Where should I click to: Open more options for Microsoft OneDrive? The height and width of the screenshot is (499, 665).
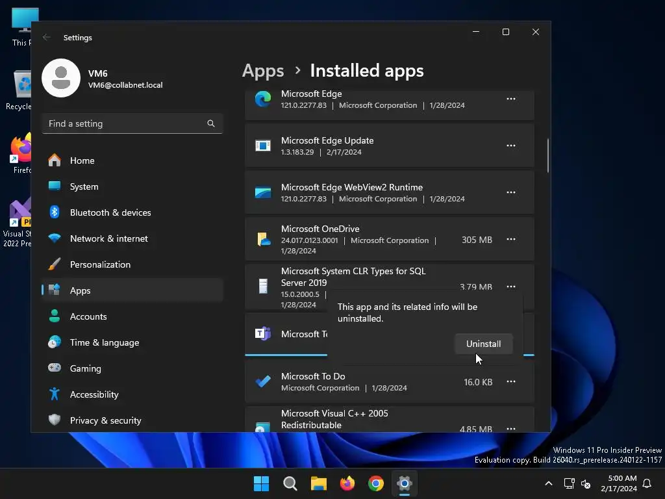pyautogui.click(x=511, y=239)
